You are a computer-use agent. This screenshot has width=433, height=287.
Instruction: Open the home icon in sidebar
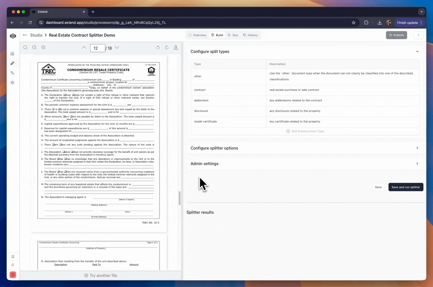[13, 54]
